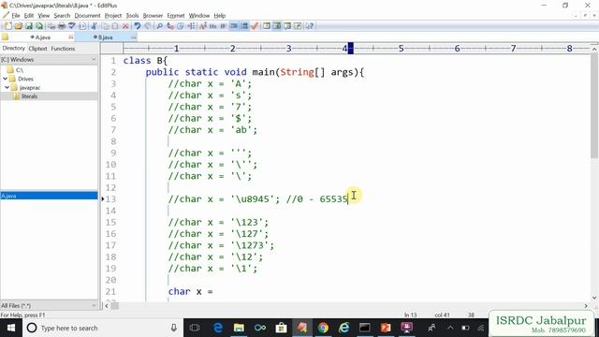Collapse the javaprac folder tree node
The height and width of the screenshot is (337, 599).
point(7,87)
